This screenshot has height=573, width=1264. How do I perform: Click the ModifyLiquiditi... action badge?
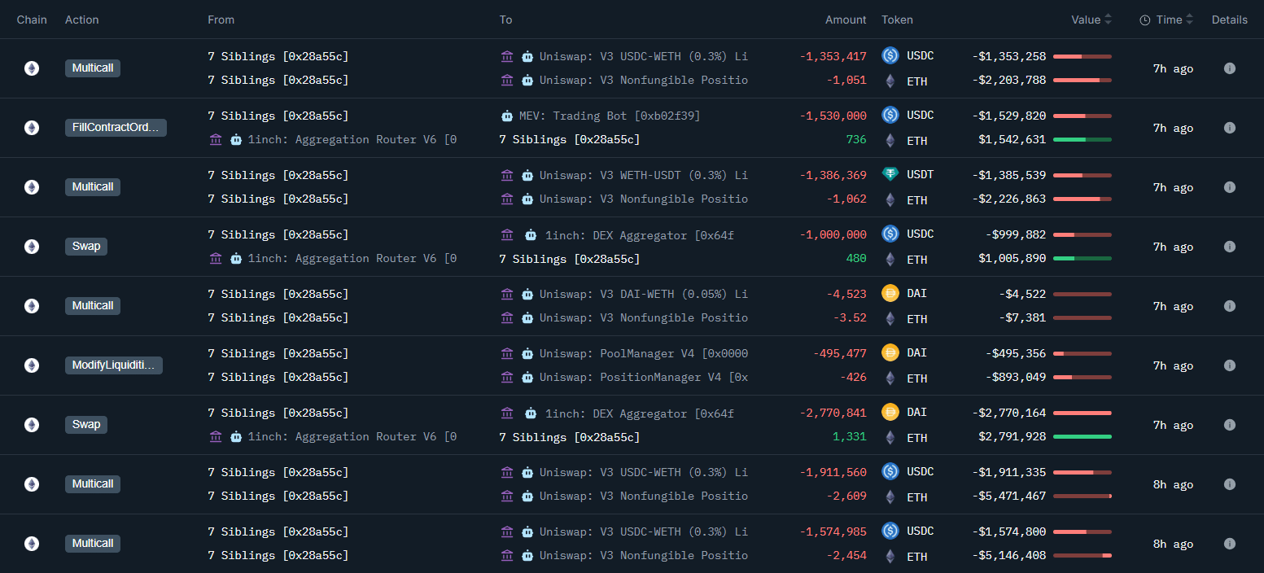point(114,365)
